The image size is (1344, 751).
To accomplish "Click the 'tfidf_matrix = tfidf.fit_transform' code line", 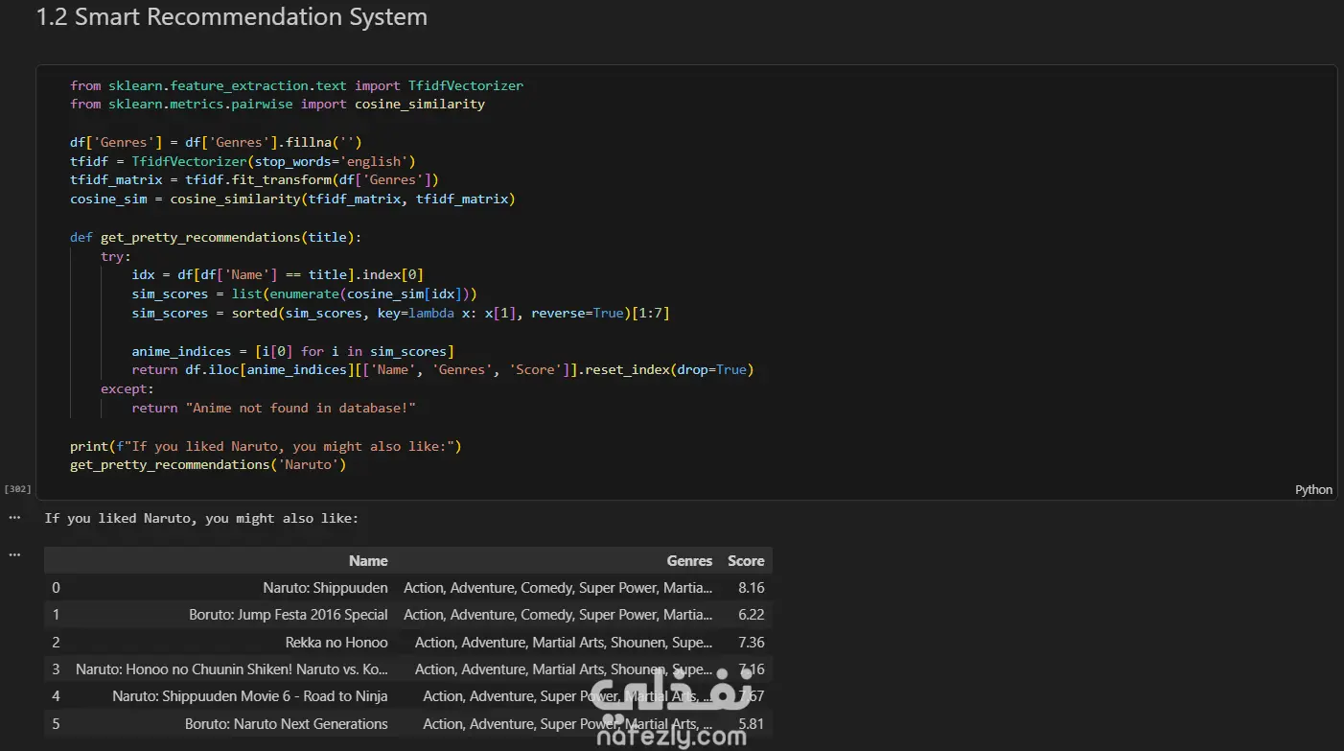I will coord(254,179).
